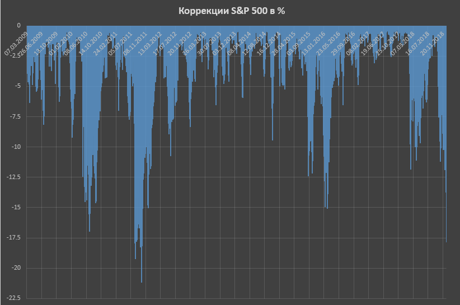Select the y-axis label "-2.5"

(x=16, y=56)
